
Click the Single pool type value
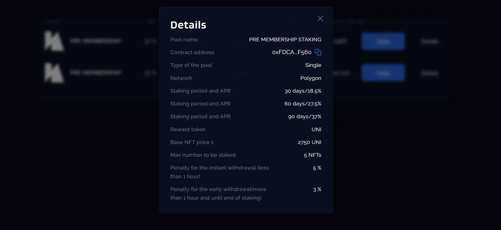click(x=313, y=65)
